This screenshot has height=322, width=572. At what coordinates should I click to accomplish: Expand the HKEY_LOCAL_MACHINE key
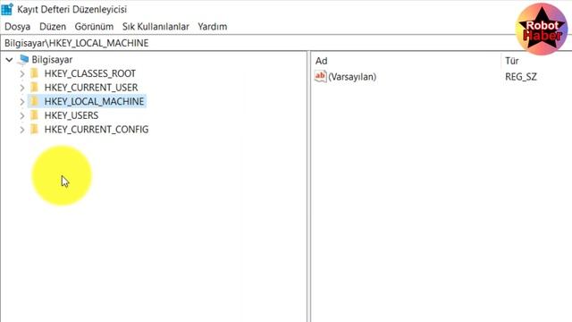(x=21, y=101)
